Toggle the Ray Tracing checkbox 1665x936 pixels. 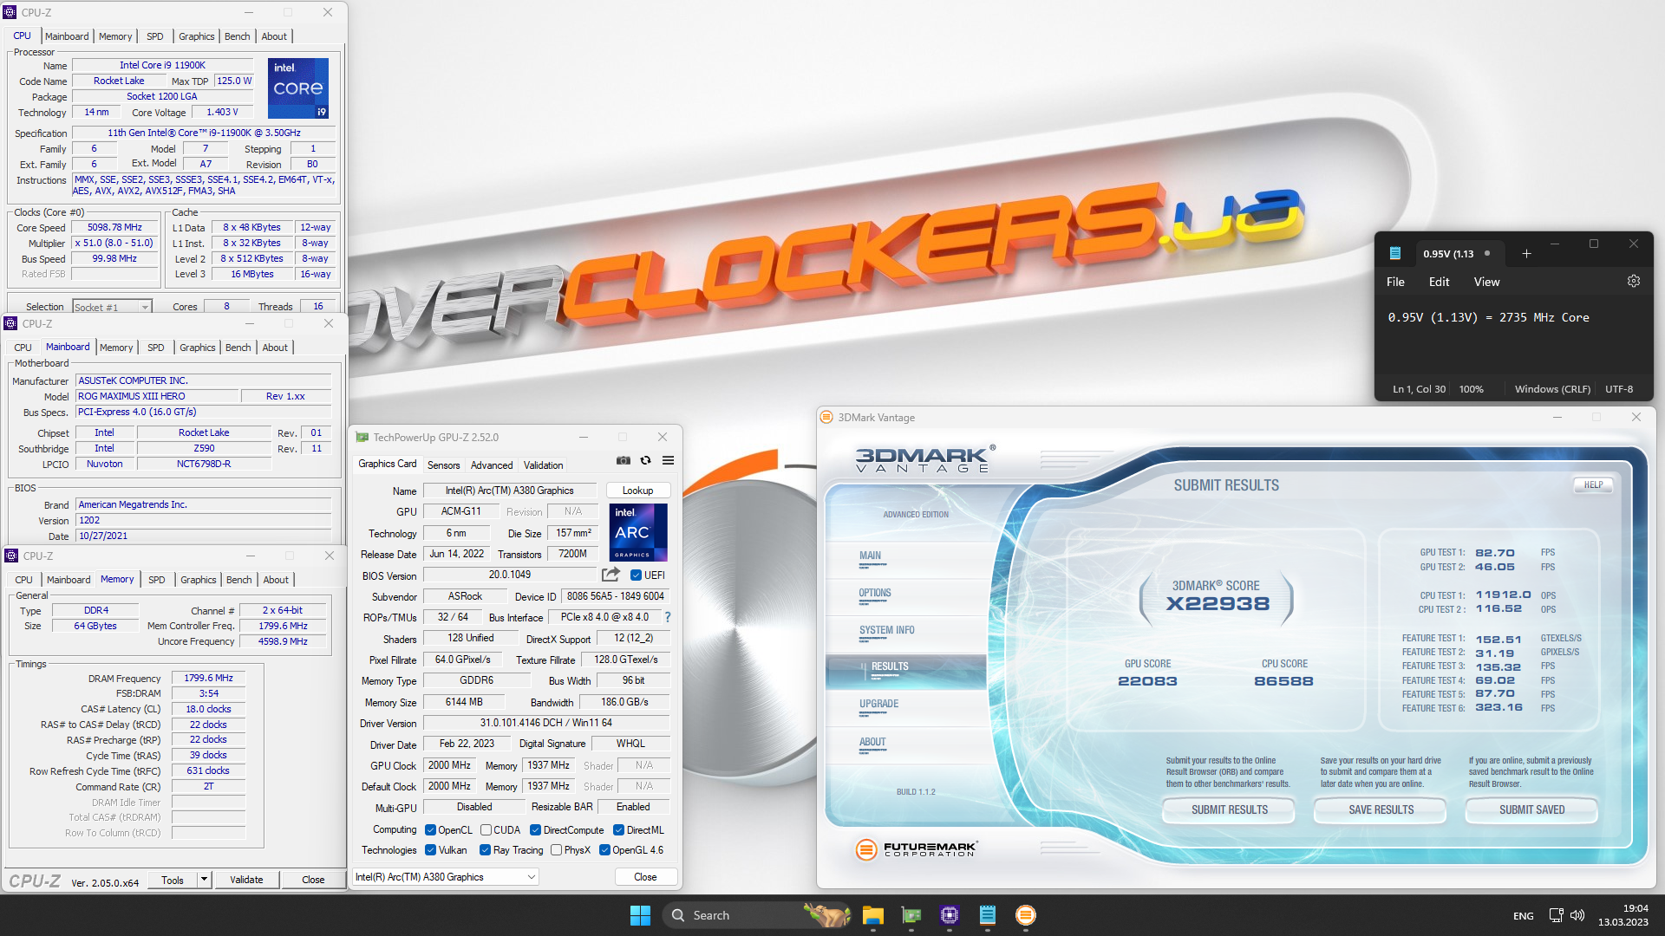(x=485, y=849)
